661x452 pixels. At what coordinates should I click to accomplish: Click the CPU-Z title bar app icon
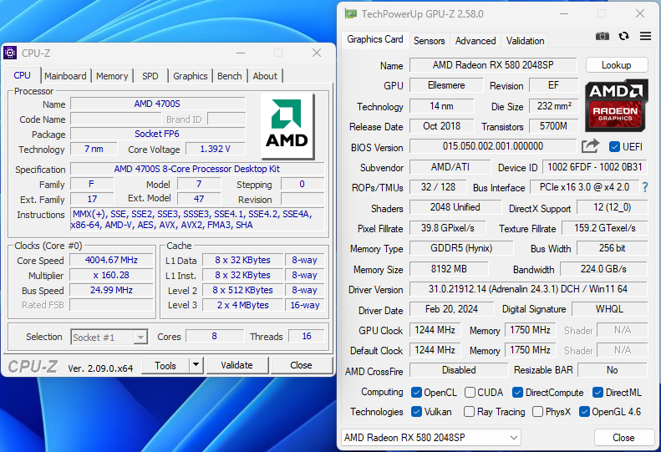pos(10,53)
